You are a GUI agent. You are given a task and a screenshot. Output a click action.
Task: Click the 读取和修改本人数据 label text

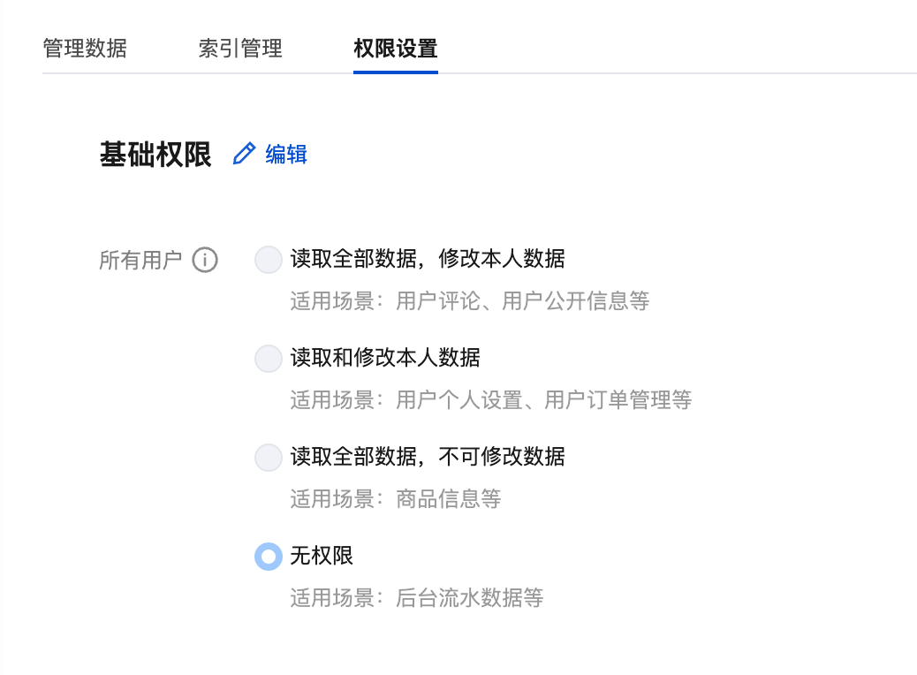point(385,358)
